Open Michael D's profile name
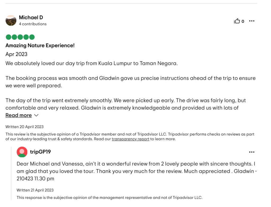271x207 pixels. click(31, 17)
